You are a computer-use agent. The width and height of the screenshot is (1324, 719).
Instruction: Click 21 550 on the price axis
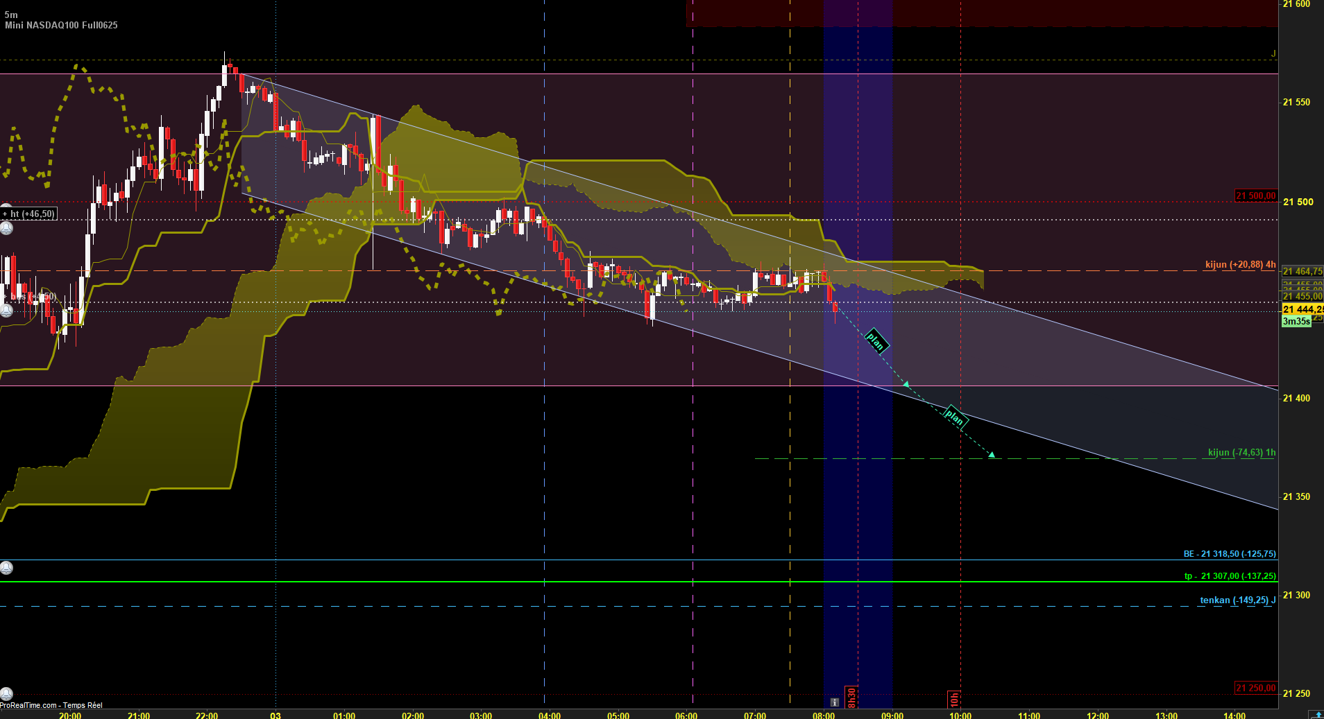point(1296,103)
